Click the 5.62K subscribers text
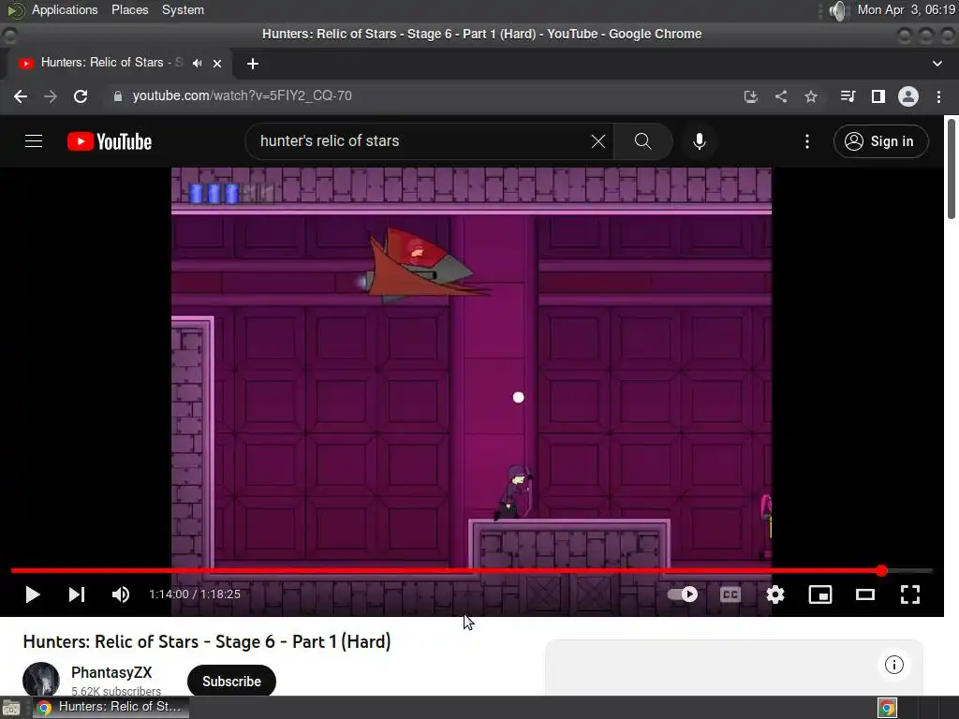Viewport: 959px width, 719px height. [116, 691]
